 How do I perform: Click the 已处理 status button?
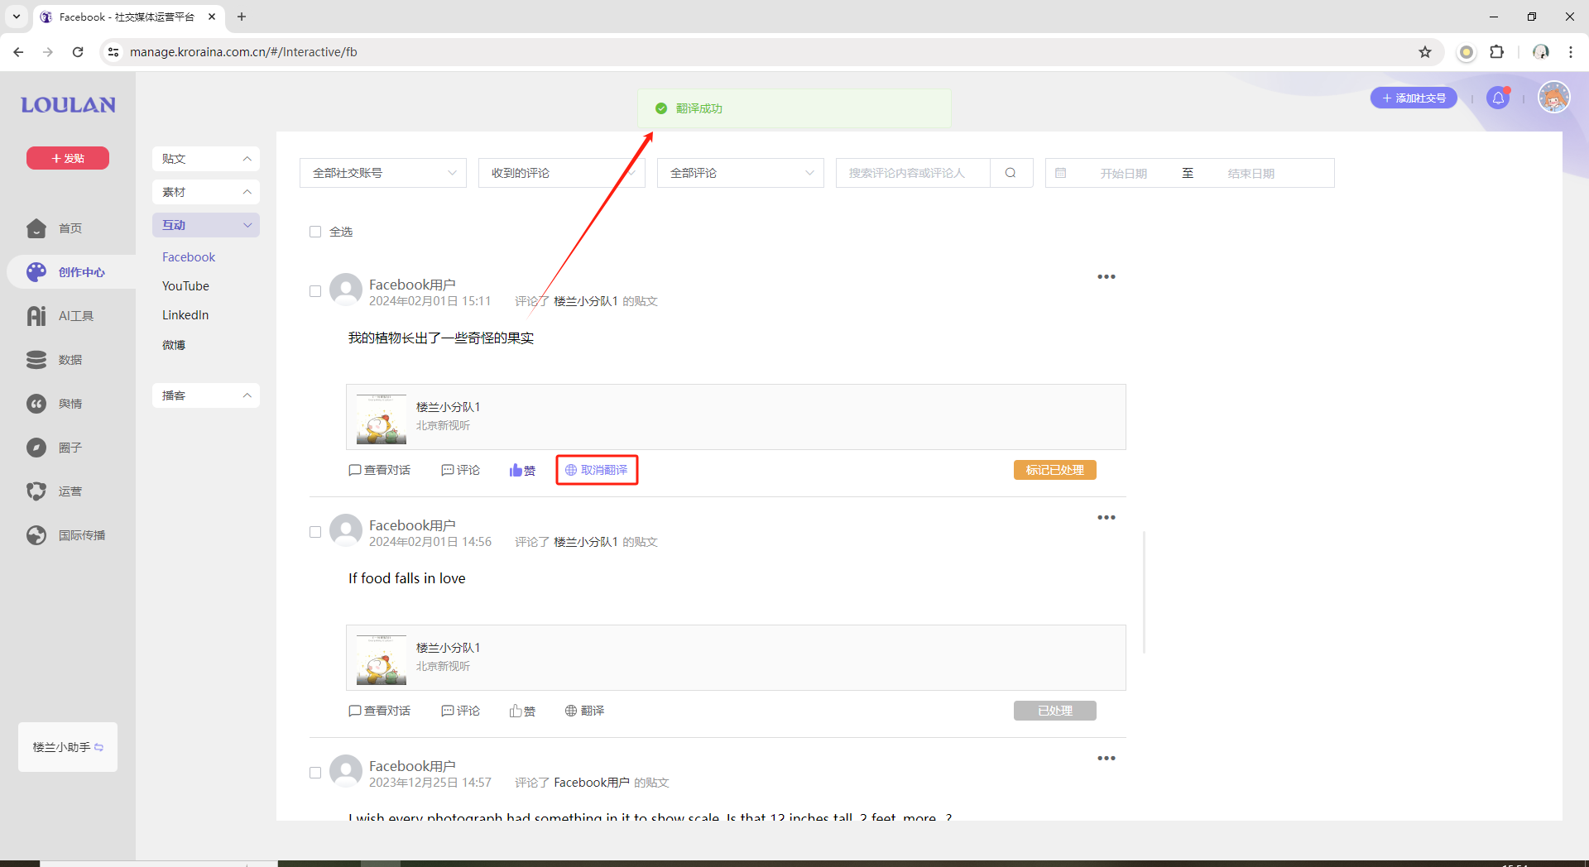[x=1055, y=711]
